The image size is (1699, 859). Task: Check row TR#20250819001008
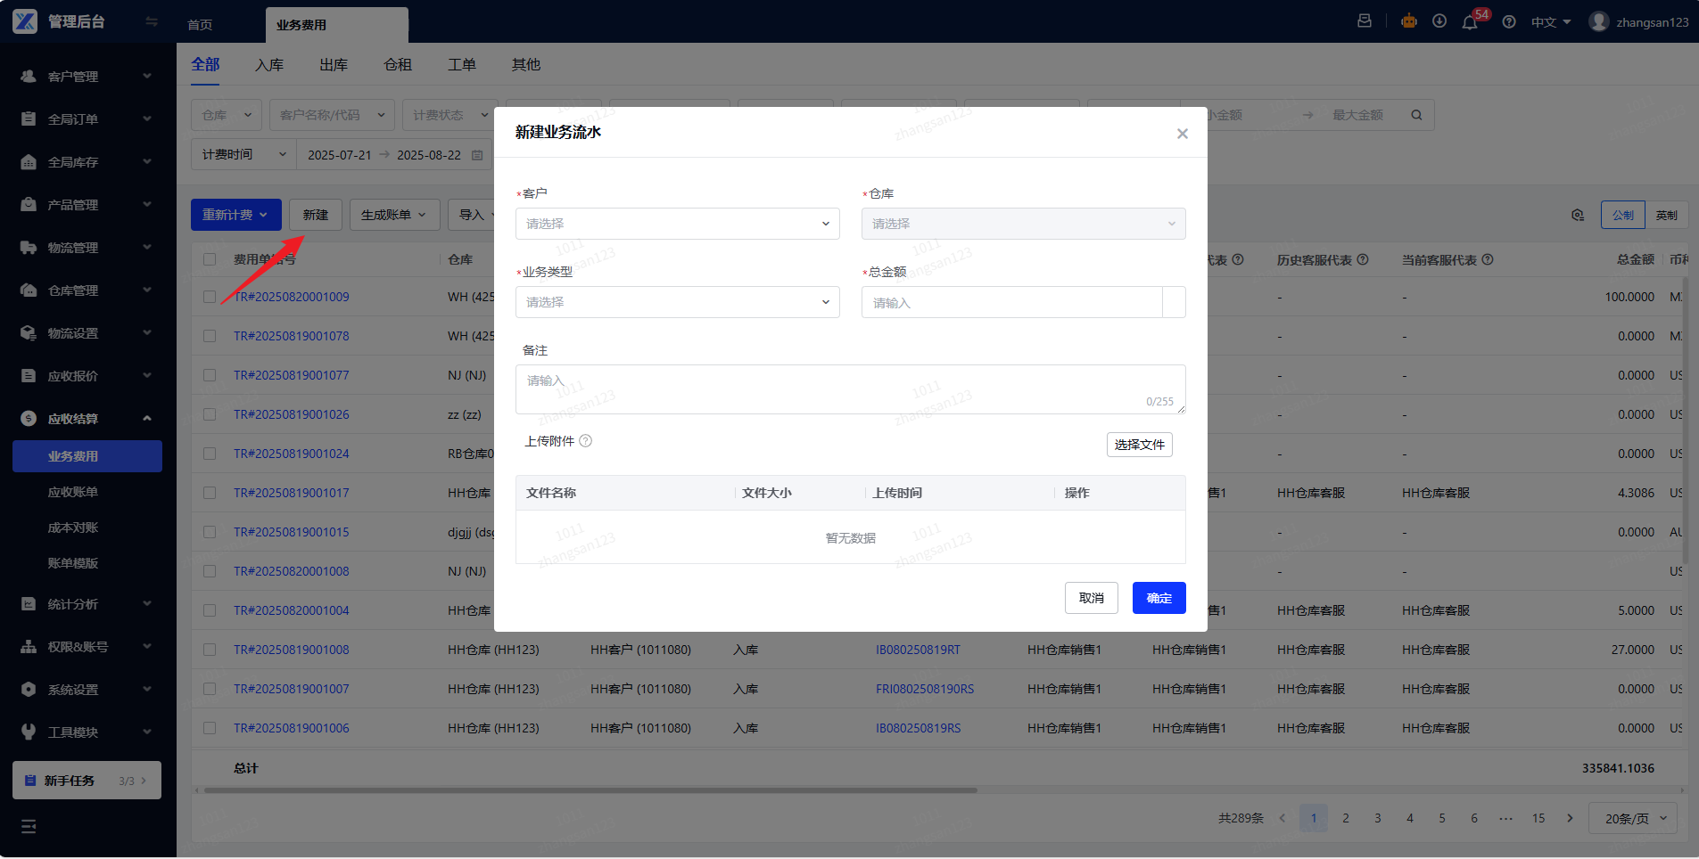tap(210, 650)
